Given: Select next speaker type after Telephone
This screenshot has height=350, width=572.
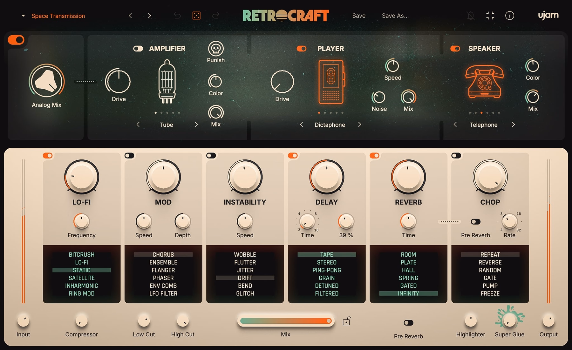Looking at the screenshot, I should (x=513, y=125).
